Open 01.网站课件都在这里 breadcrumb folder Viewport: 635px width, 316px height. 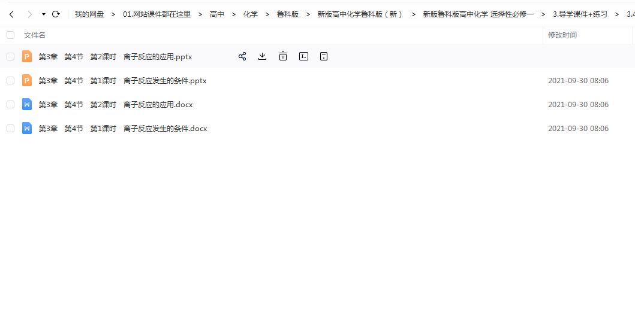pyautogui.click(x=157, y=14)
